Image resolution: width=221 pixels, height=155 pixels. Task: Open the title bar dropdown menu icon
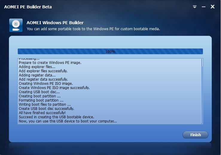[195, 7]
